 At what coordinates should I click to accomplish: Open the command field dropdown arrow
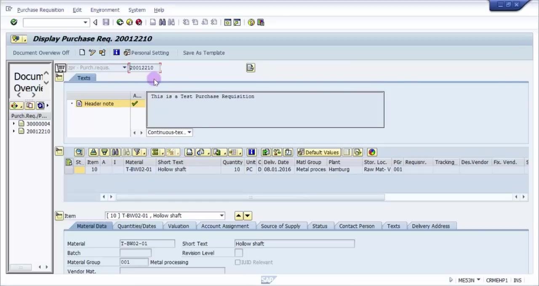pyautogui.click(x=85, y=22)
